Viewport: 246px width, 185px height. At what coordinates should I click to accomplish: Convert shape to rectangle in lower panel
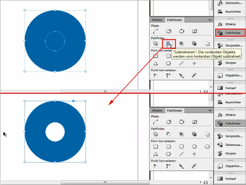coord(156,146)
